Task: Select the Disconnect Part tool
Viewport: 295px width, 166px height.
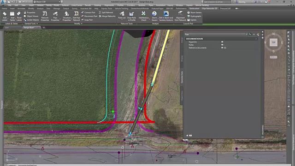Action: [89, 16]
